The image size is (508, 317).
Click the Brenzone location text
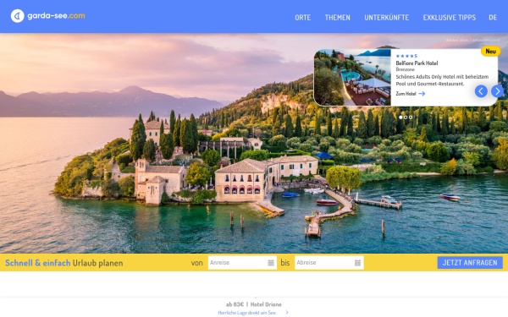pyautogui.click(x=405, y=69)
